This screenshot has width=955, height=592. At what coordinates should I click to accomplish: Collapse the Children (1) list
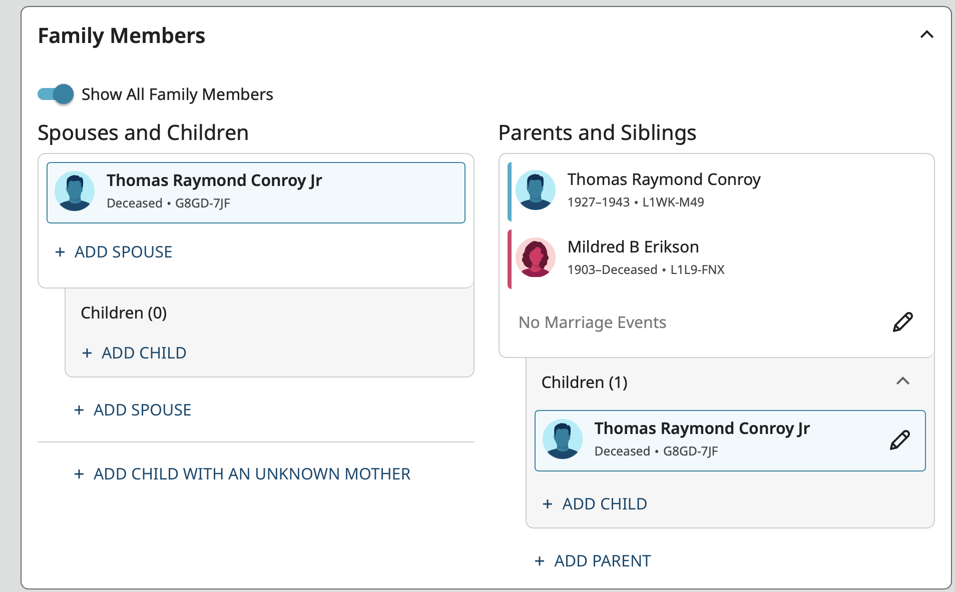902,381
